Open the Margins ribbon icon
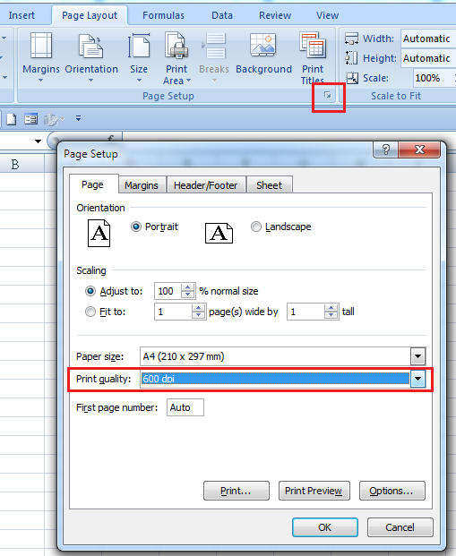The image size is (456, 556). coord(41,46)
